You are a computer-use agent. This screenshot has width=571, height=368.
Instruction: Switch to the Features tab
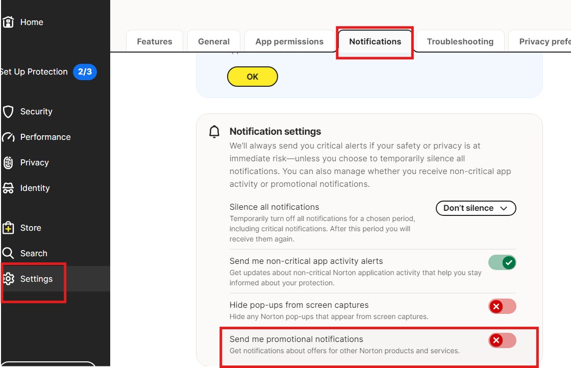tap(155, 42)
